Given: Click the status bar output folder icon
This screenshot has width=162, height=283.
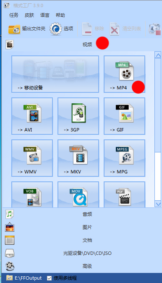Looking at the screenshot, I should coord(9,278).
